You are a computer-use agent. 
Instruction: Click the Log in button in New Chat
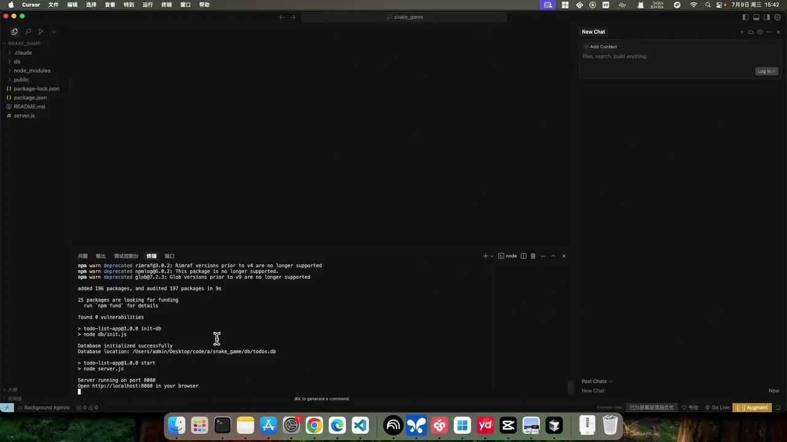click(765, 71)
